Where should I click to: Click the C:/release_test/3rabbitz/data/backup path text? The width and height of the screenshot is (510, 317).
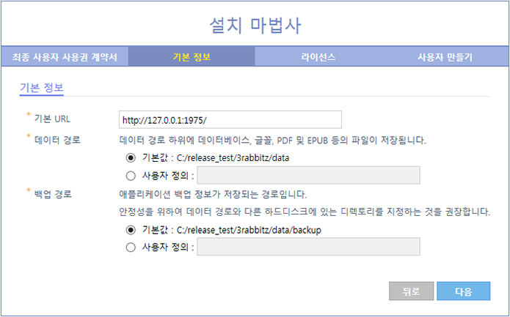[249, 230]
